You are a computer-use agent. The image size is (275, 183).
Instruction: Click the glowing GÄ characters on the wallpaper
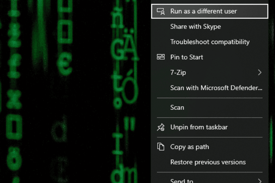(124, 46)
